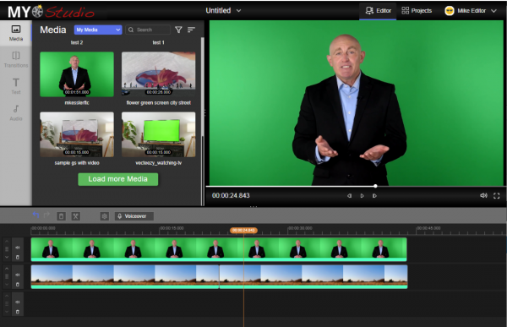
Task: Mute the first (green screen) track
Action: point(18,248)
